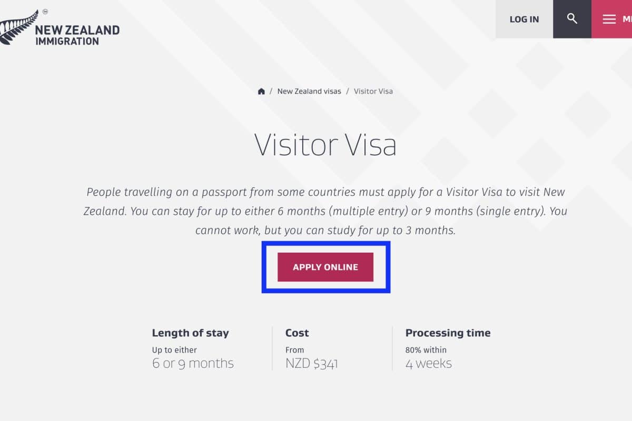The width and height of the screenshot is (632, 421).
Task: Click the Up to either label
Action: (x=174, y=349)
